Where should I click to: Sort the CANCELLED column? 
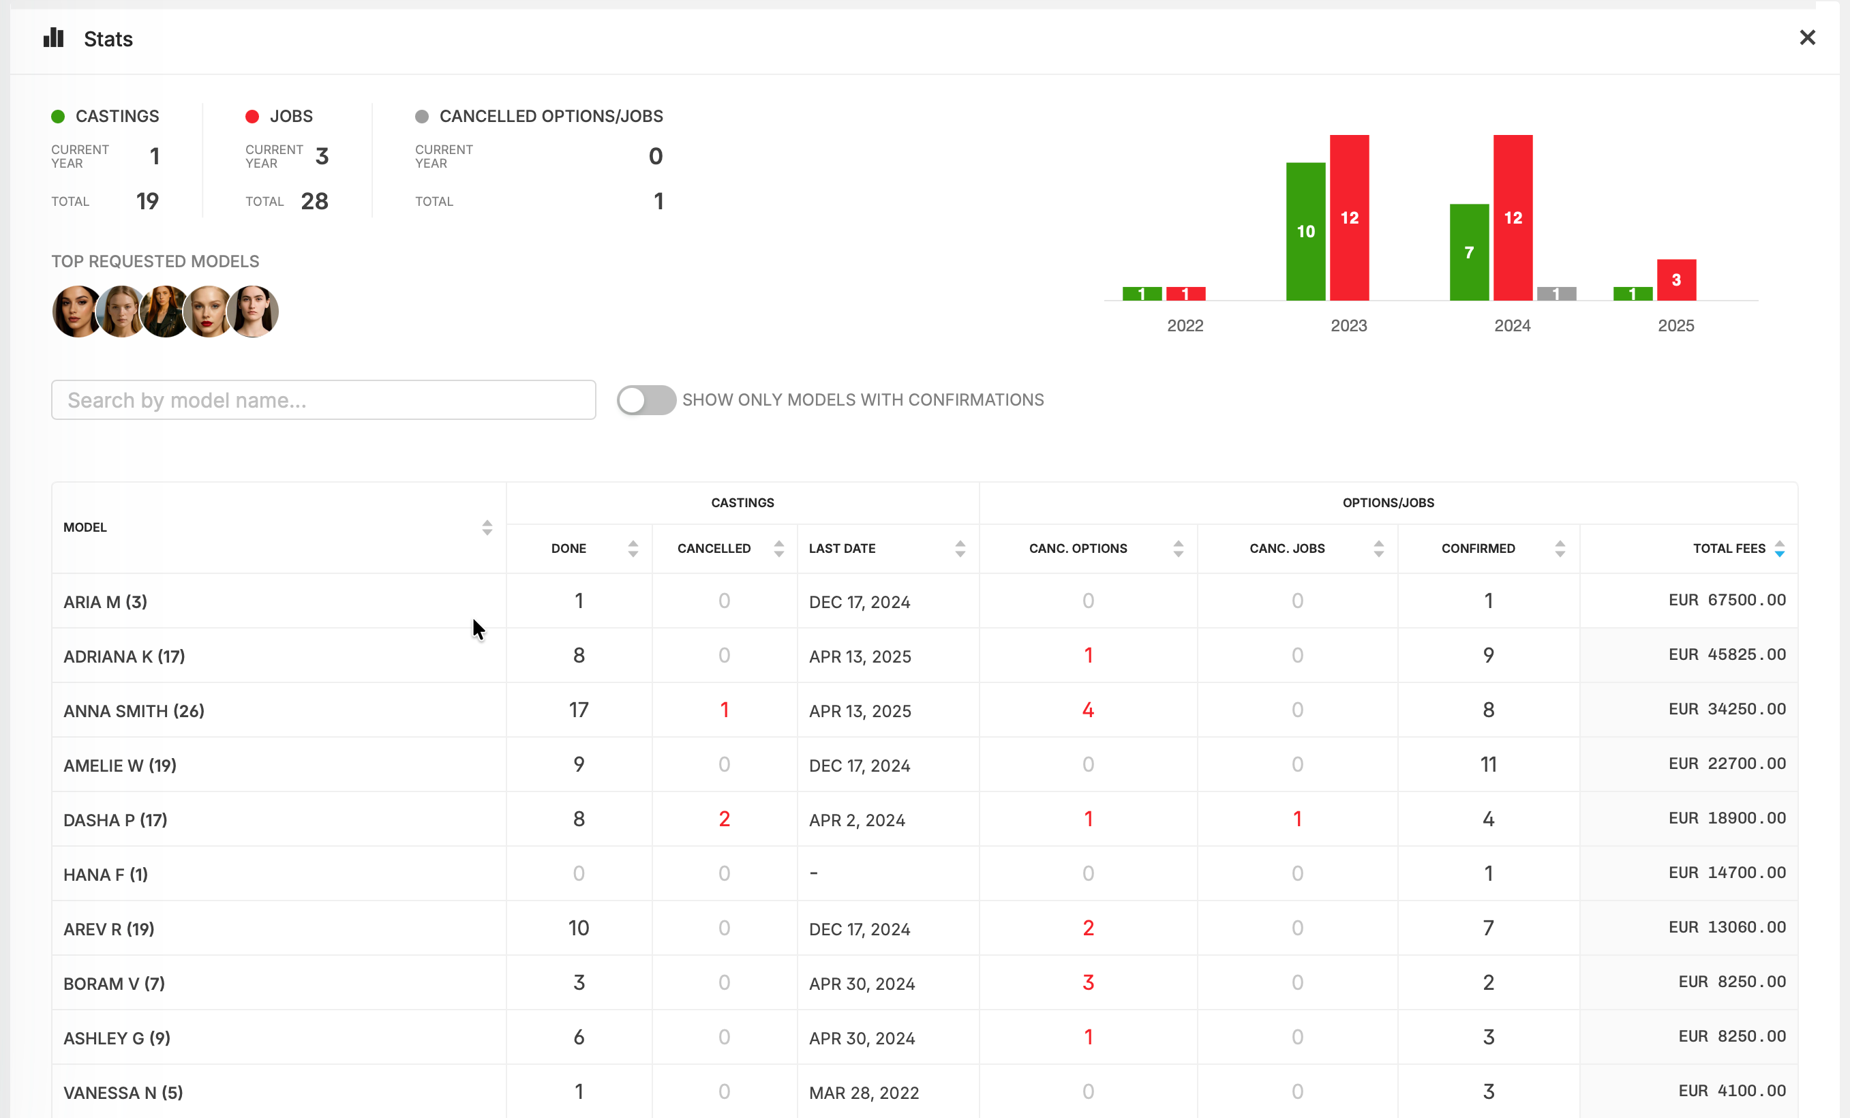click(x=778, y=548)
